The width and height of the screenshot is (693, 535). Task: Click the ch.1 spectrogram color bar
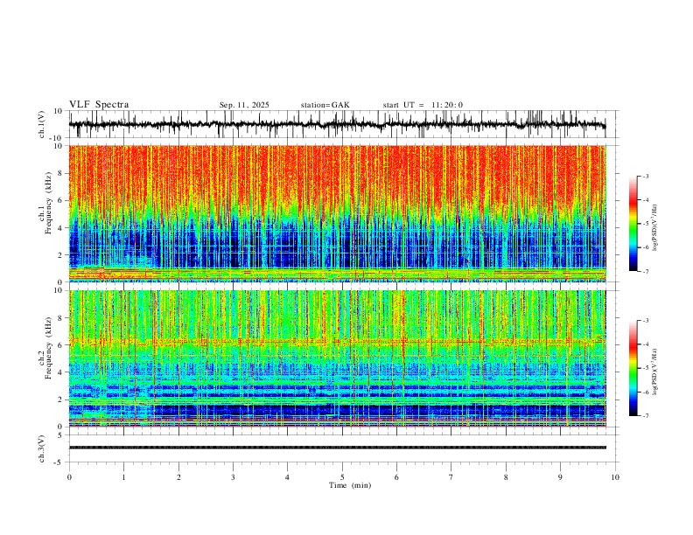point(633,224)
